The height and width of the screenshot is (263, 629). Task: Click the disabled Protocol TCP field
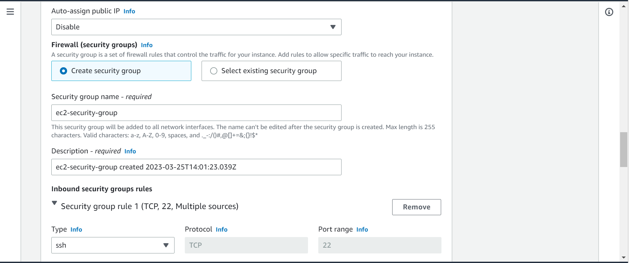[x=246, y=245]
